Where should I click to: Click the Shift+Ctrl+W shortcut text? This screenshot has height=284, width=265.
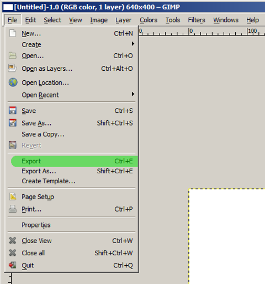(x=114, y=253)
